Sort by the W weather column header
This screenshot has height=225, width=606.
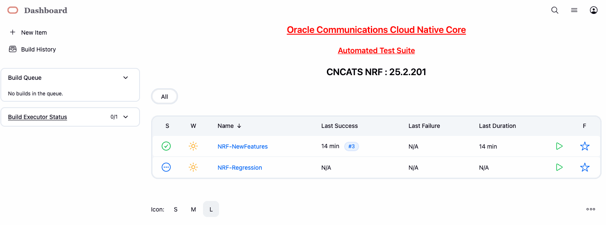click(x=193, y=126)
